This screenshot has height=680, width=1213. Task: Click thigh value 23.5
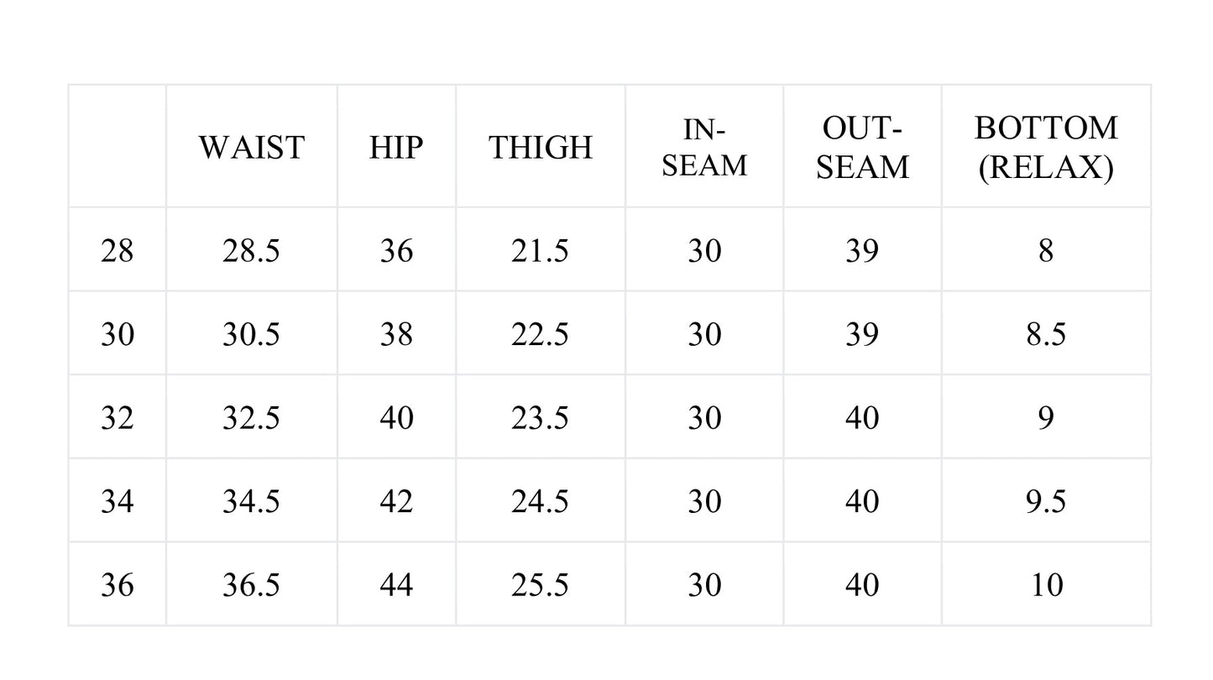tap(540, 417)
